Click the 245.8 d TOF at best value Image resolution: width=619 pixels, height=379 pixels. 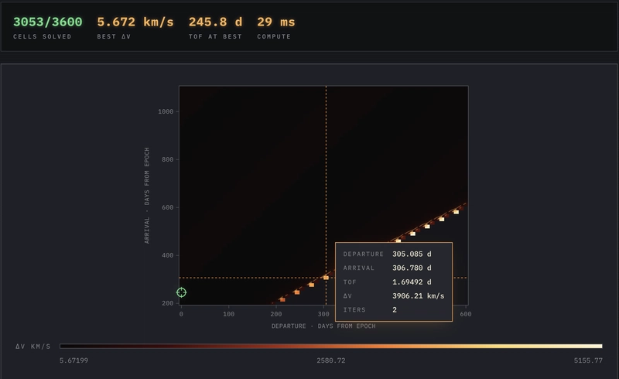pos(216,22)
